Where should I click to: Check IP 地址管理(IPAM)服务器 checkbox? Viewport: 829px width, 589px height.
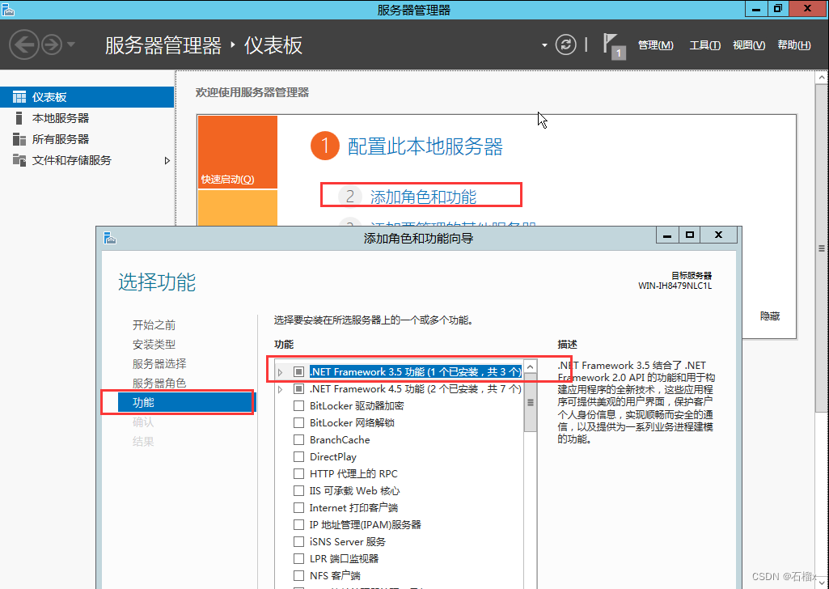298,524
